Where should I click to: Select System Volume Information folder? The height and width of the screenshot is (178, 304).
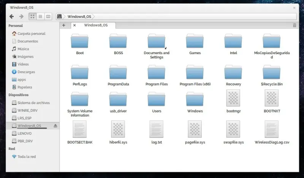pyautogui.click(x=80, y=105)
